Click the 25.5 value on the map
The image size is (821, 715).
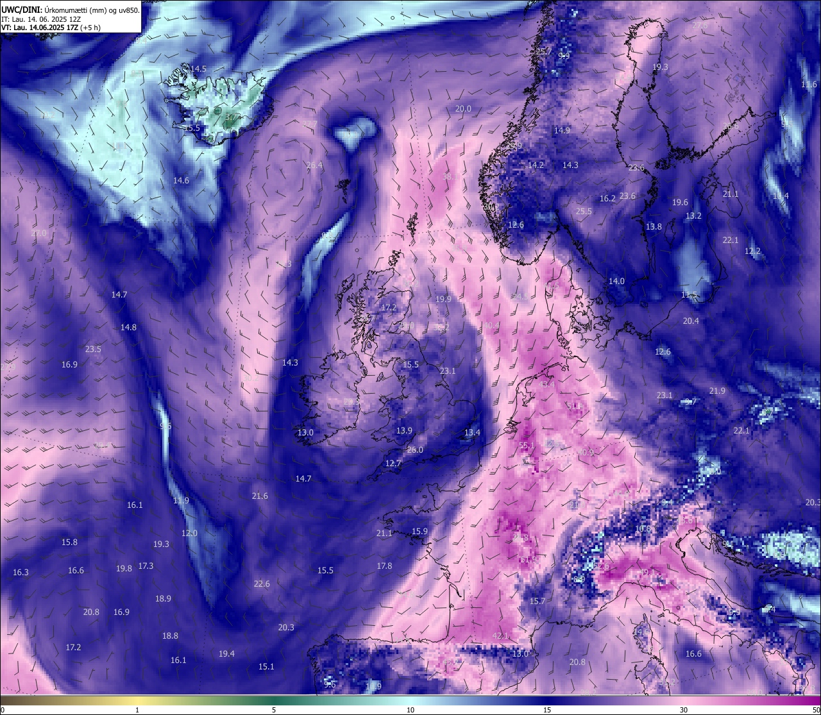click(x=584, y=211)
